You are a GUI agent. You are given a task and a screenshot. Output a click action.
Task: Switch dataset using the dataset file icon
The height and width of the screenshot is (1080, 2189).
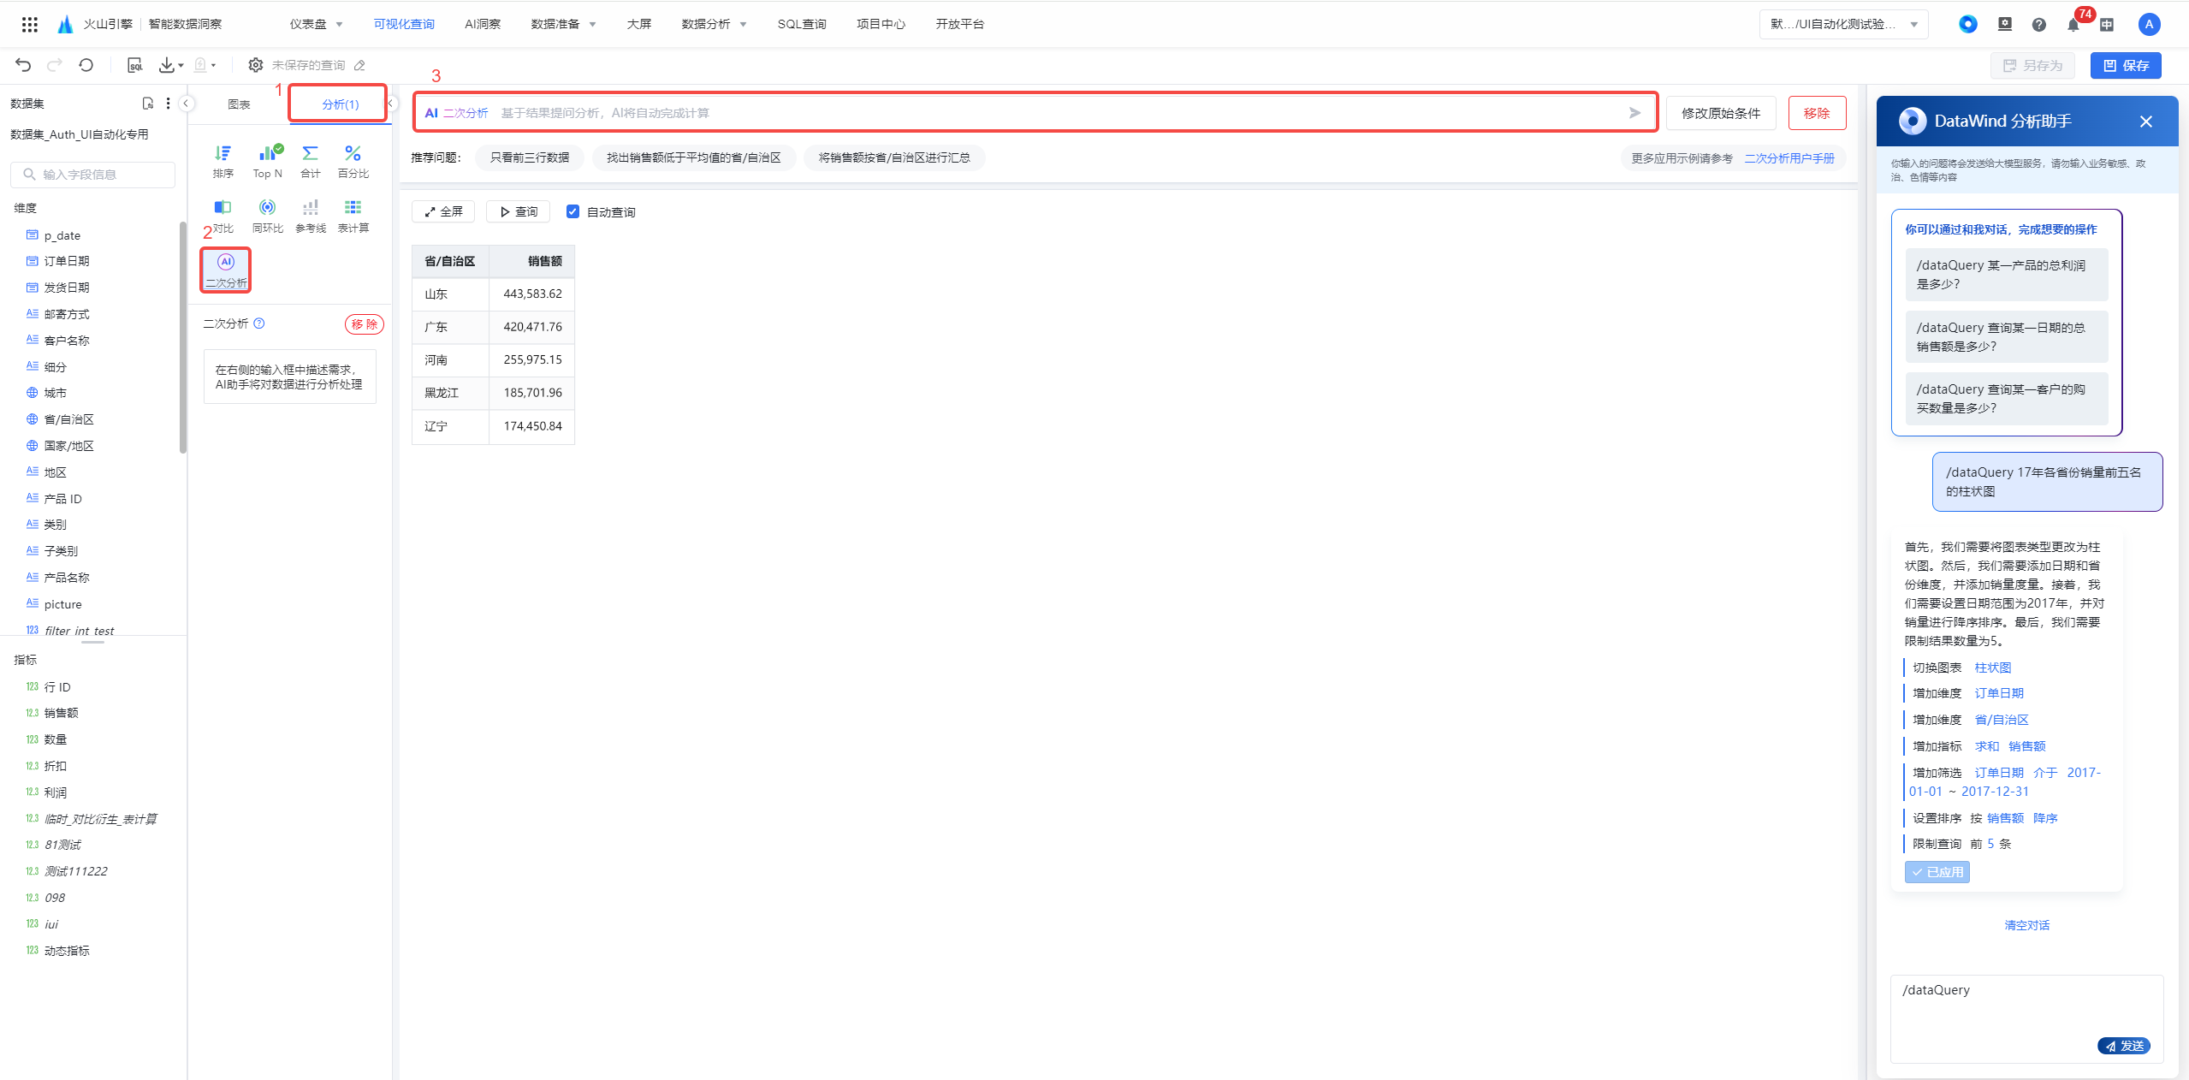click(x=147, y=104)
